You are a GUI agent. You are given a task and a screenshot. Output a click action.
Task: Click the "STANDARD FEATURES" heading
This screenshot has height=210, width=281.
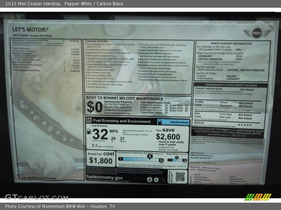pyautogui.click(x=96, y=41)
